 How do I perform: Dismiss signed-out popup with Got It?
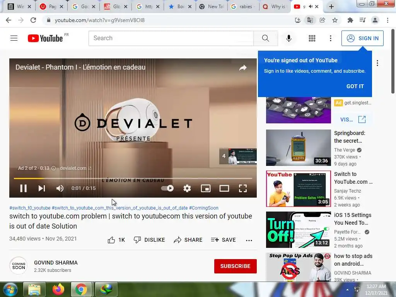(x=355, y=86)
